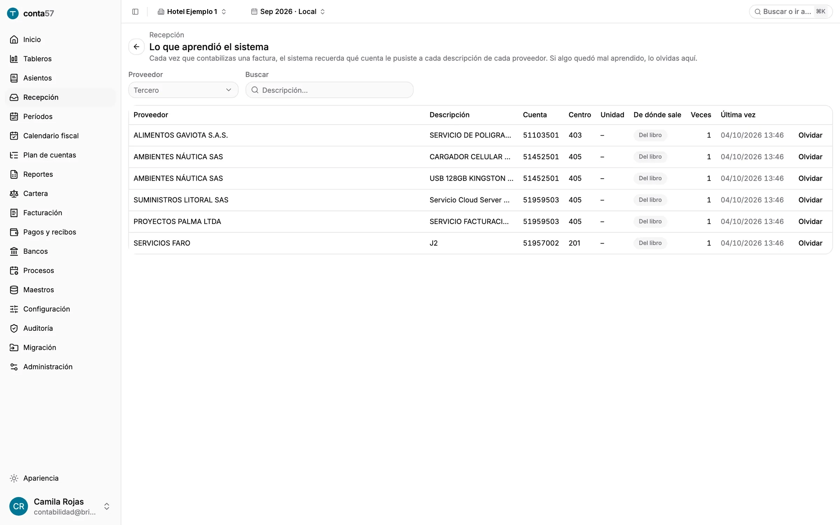This screenshot has height=525, width=840.
Task: Click the Asientos icon in sidebar
Action: click(14, 78)
